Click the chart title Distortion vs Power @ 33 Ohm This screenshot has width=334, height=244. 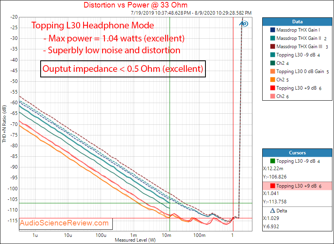point(136,5)
